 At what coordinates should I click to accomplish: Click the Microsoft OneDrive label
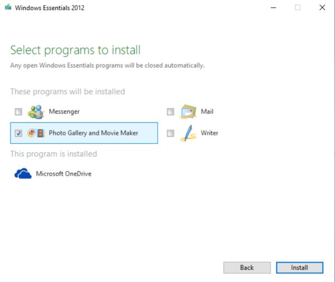64,174
